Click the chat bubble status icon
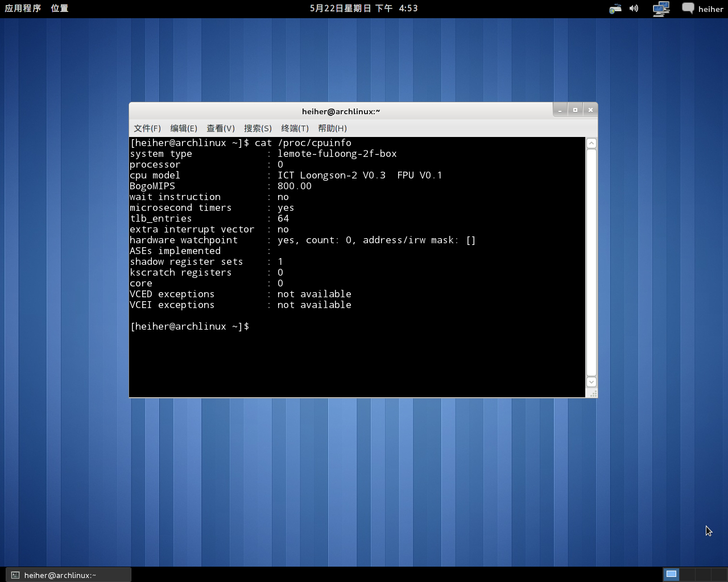This screenshot has width=728, height=582. coord(688,8)
